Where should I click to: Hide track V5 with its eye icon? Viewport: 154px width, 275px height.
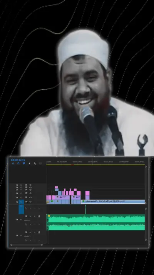pyautogui.click(x=30, y=187)
